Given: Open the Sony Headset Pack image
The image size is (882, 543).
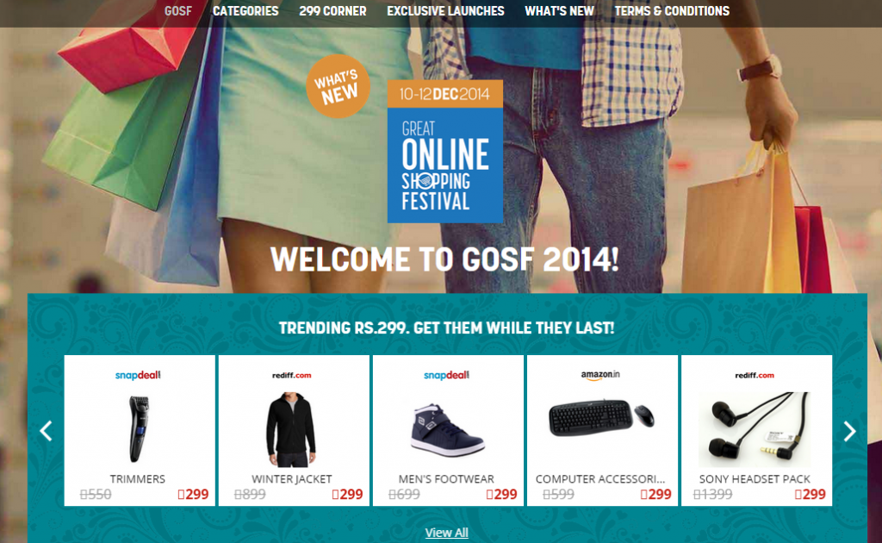Looking at the screenshot, I should pyautogui.click(x=755, y=430).
